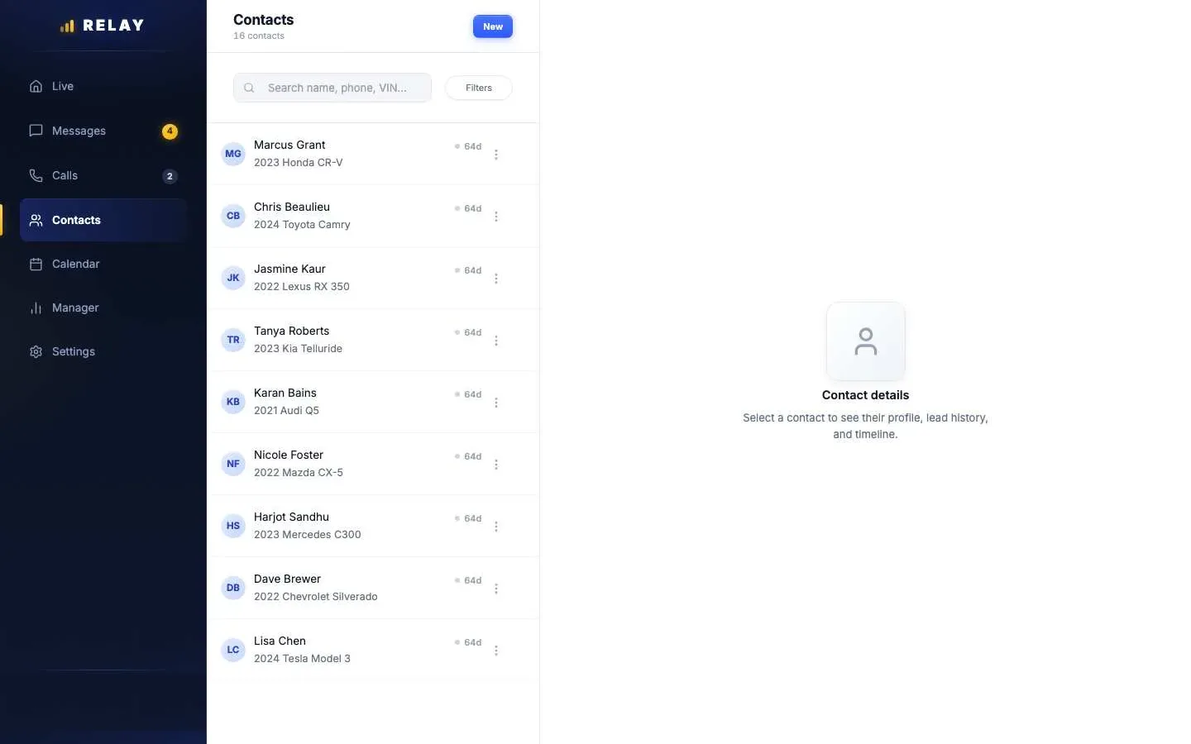The height and width of the screenshot is (744, 1191).
Task: Click the CB avatar for Chris Beaulieu
Action: pos(233,216)
